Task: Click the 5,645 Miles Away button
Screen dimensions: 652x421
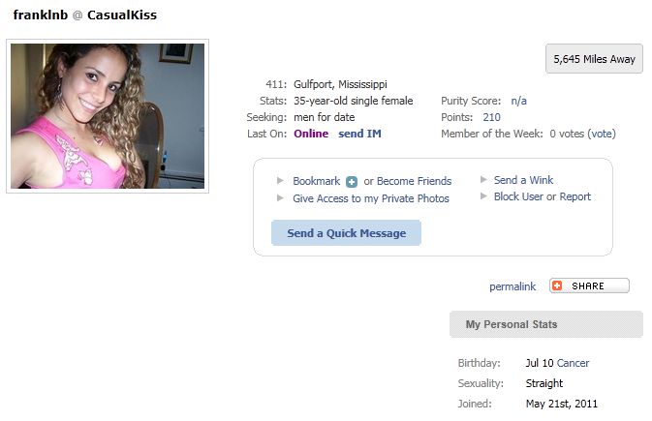Action: tap(594, 59)
